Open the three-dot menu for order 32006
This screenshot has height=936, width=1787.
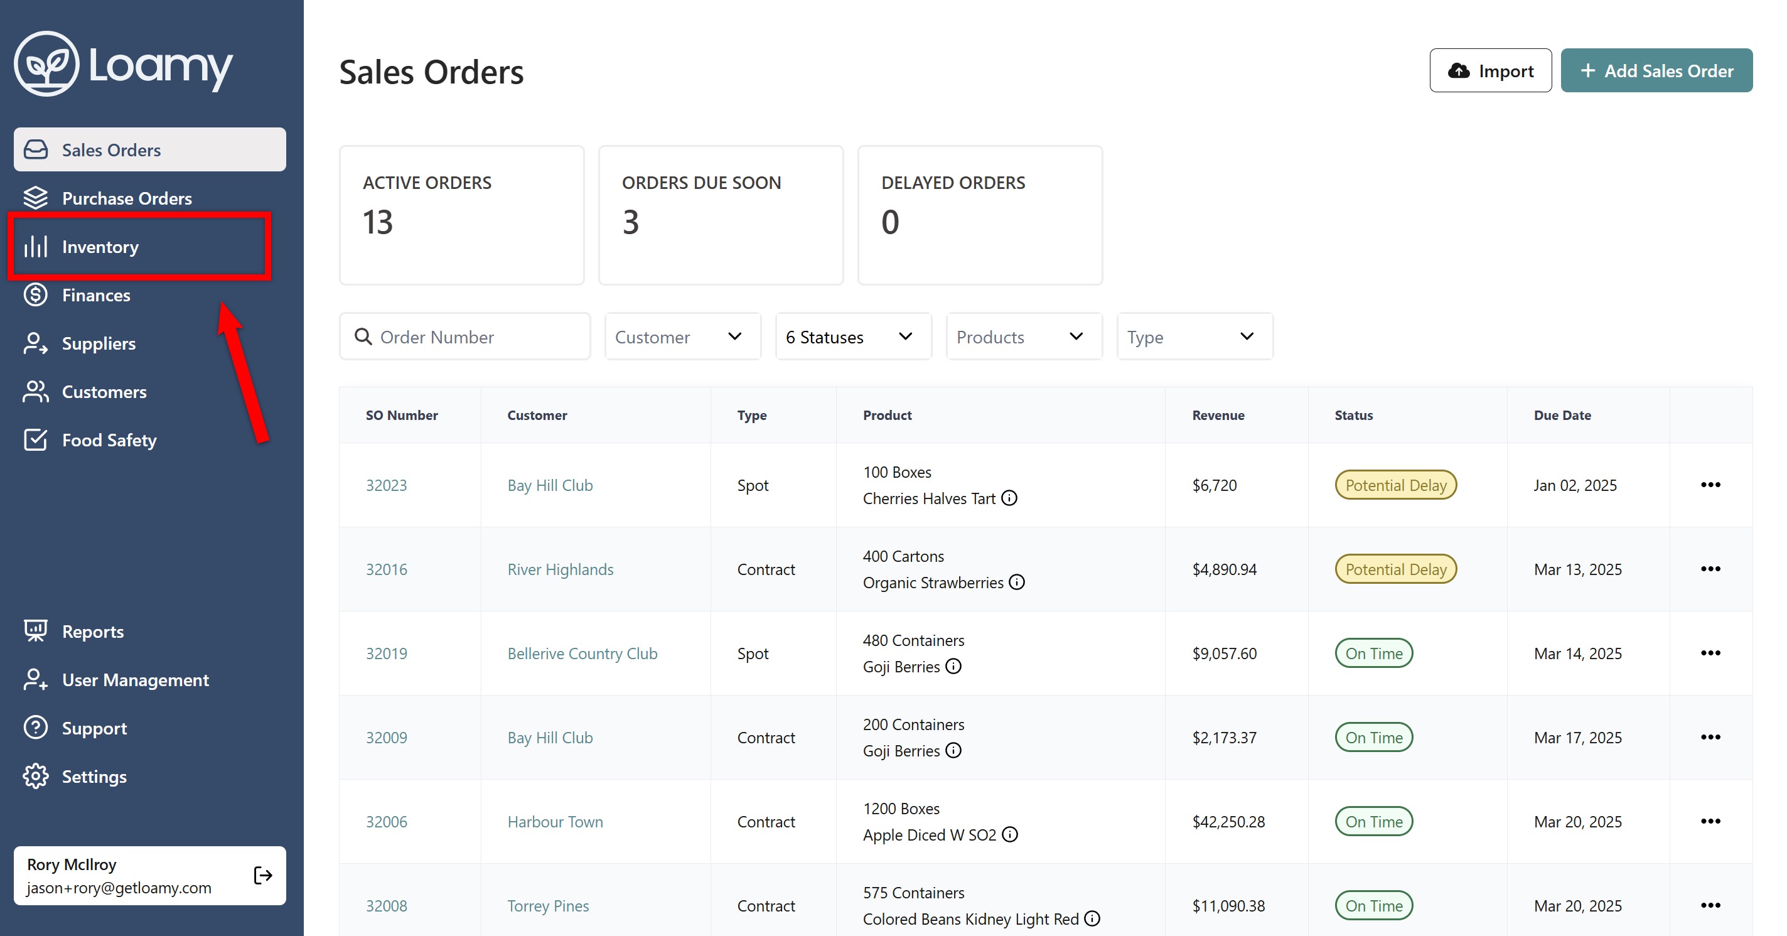point(1710,822)
